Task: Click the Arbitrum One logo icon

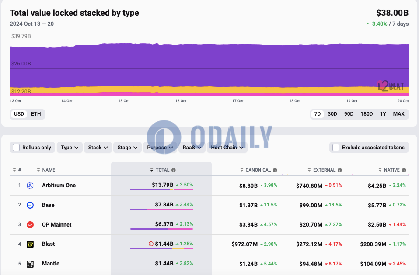Action: pyautogui.click(x=30, y=186)
